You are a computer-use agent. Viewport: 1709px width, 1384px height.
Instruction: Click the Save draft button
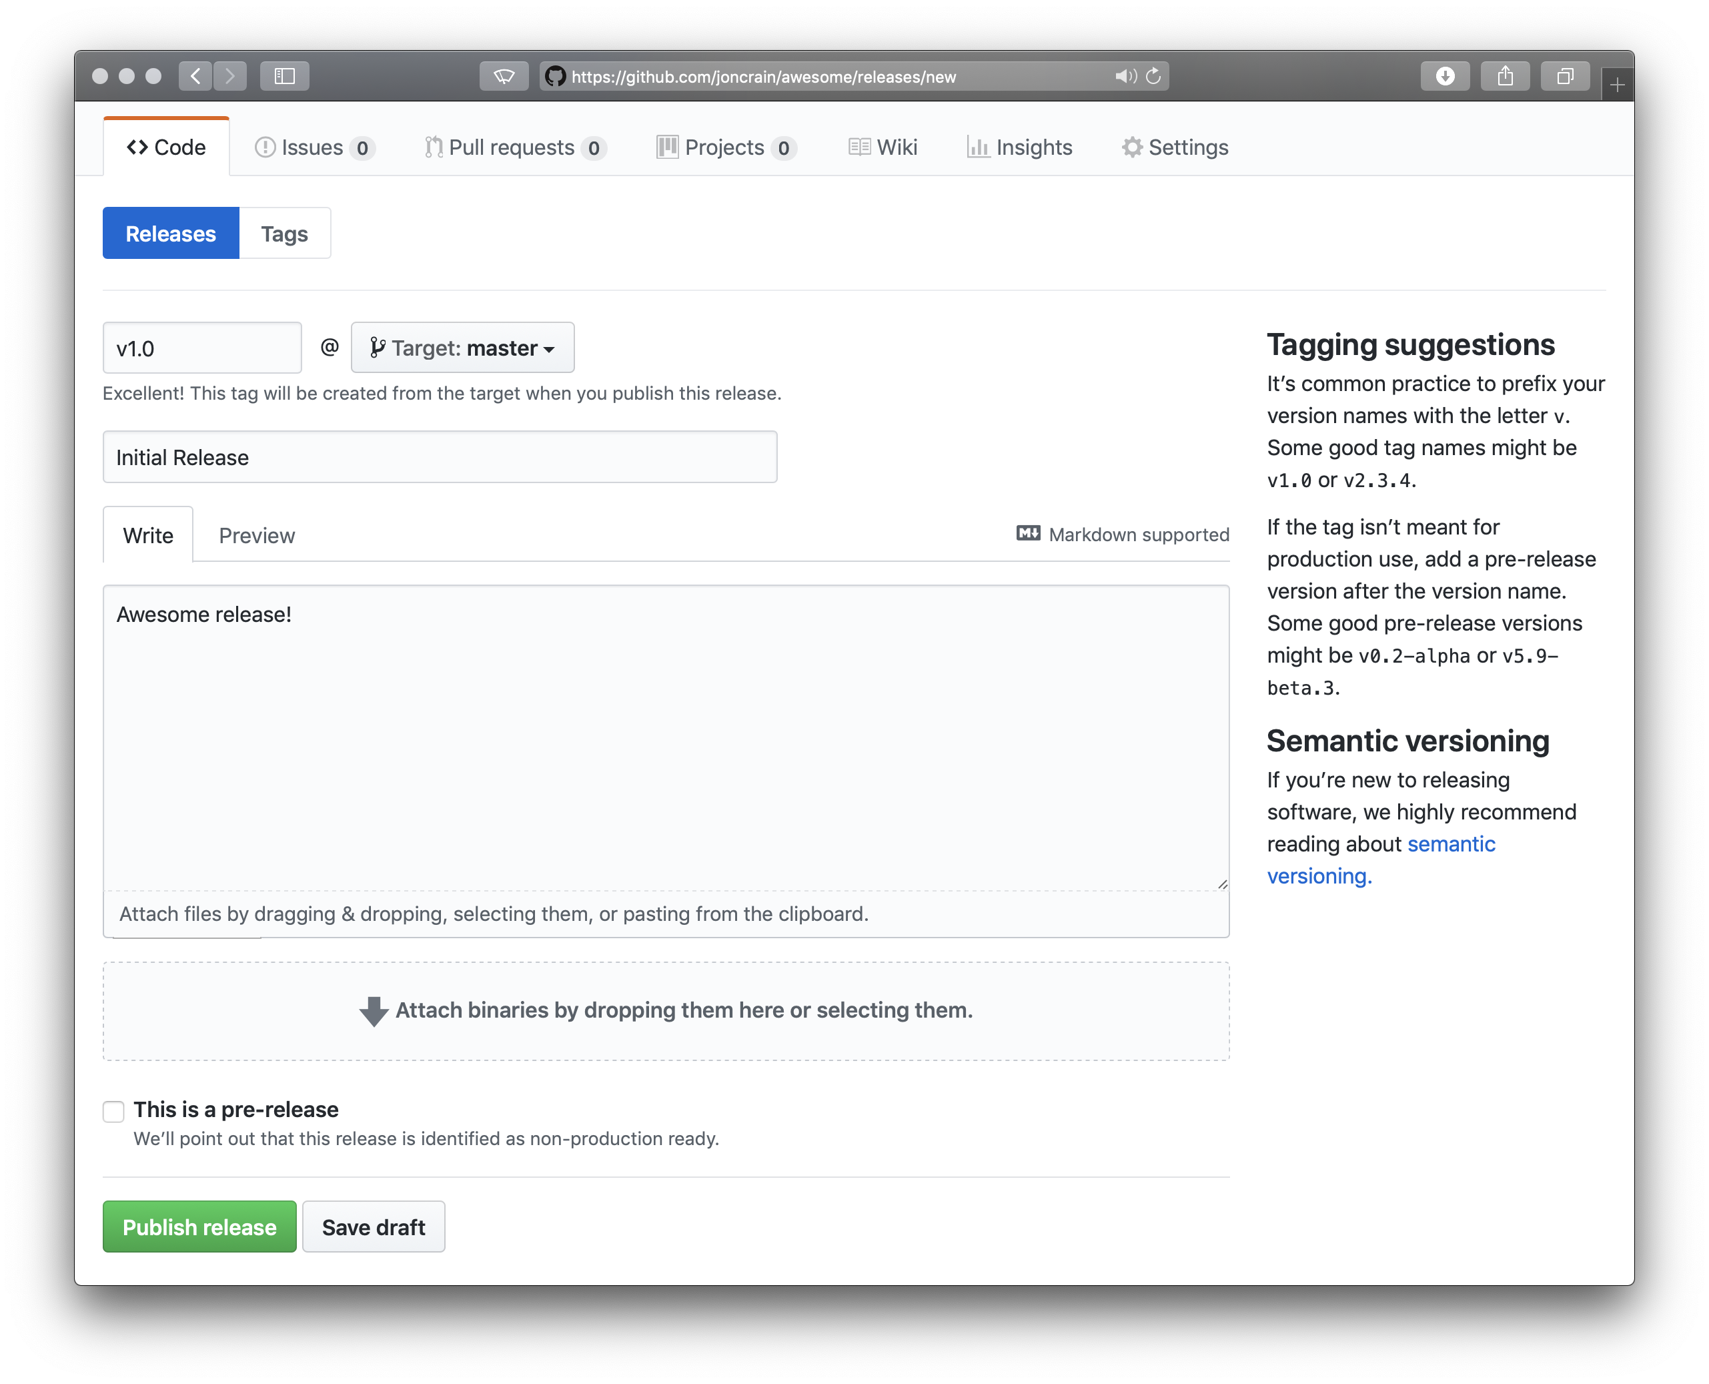[373, 1227]
